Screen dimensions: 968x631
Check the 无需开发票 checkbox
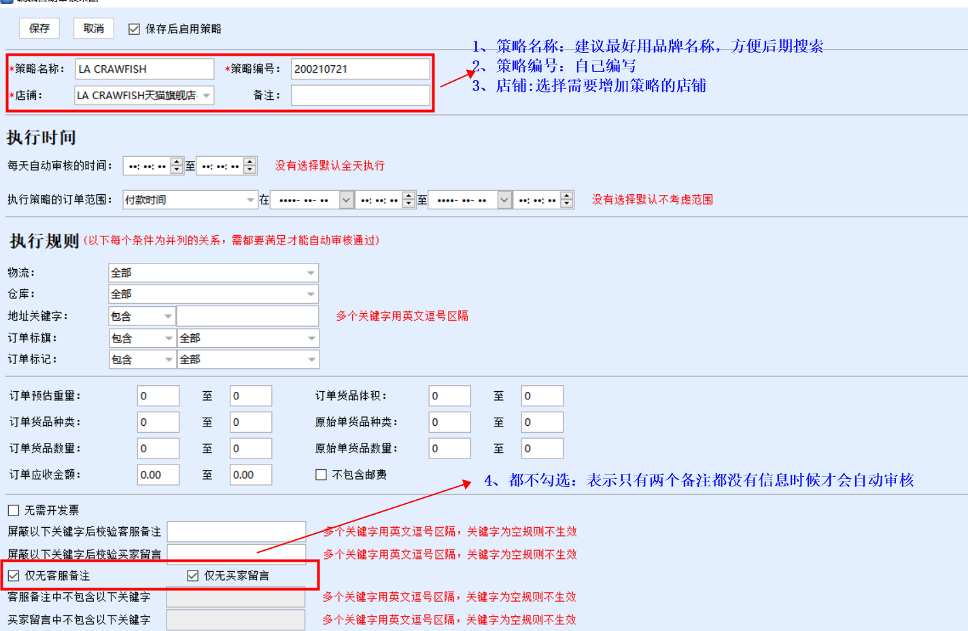14,510
